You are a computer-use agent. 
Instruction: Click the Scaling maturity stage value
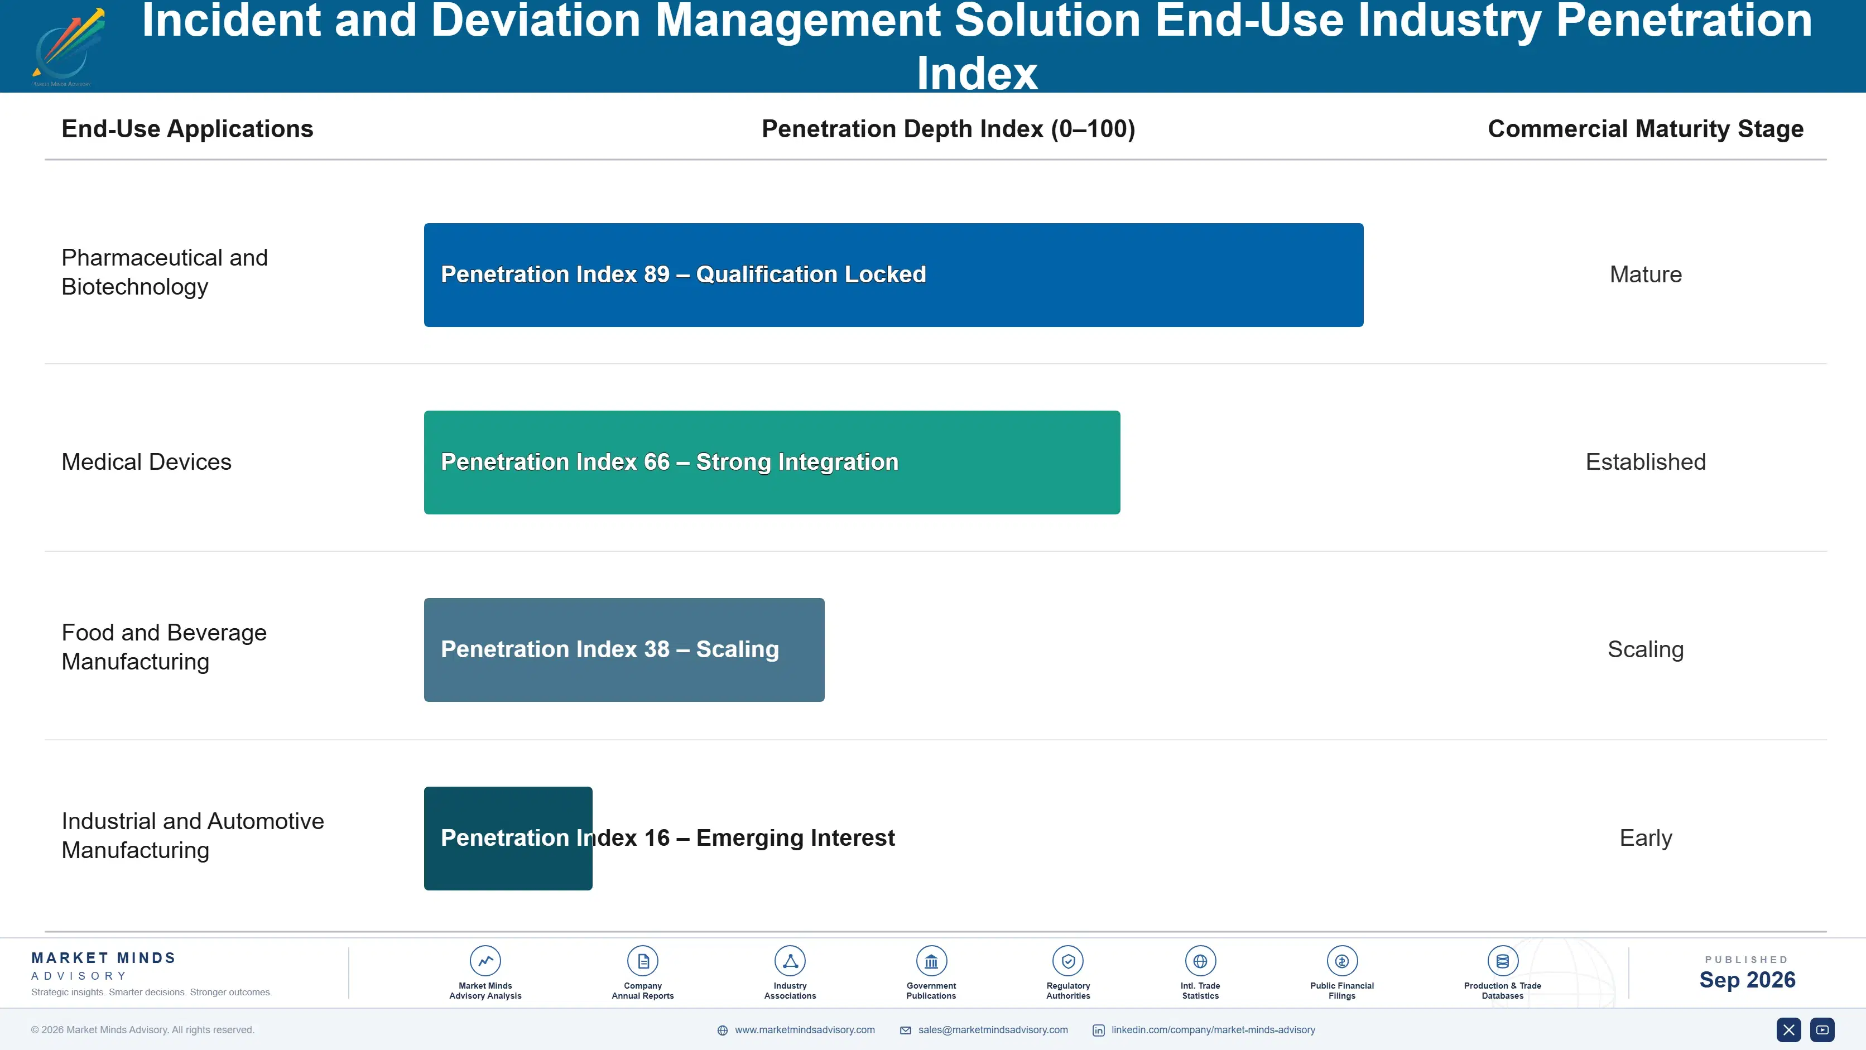[x=1645, y=649]
